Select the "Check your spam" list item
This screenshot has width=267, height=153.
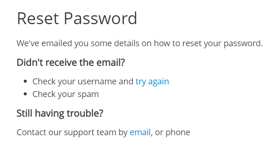(66, 95)
